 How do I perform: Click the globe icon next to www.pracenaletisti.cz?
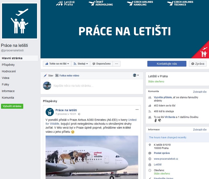150,159
